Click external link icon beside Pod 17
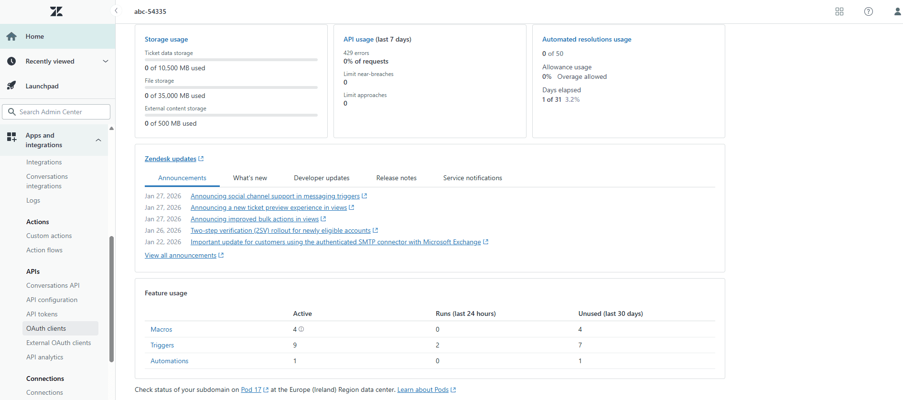The width and height of the screenshot is (903, 400). coord(266,390)
